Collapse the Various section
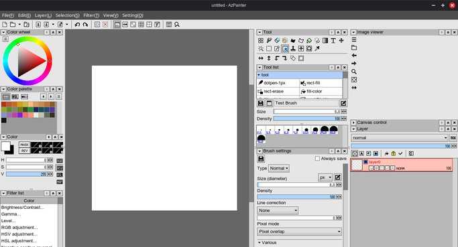458x247 pixels. [x=259, y=242]
